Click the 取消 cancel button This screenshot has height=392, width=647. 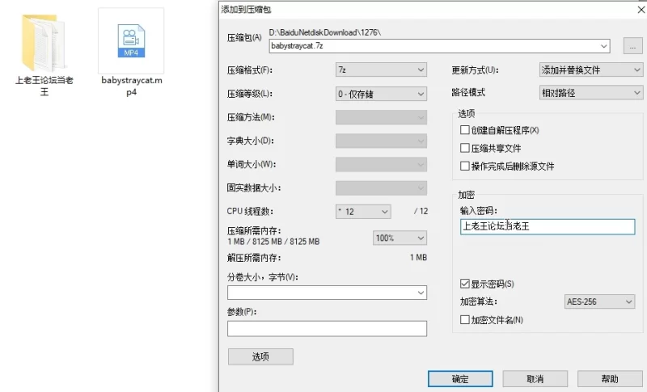pos(535,379)
